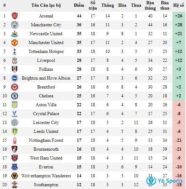Click the Brighton and Hove Albion name

[46, 78]
